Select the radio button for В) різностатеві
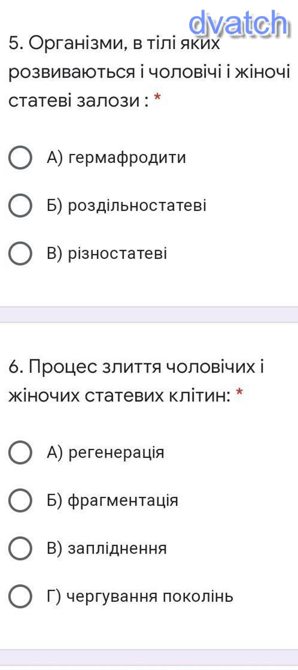 [20, 253]
